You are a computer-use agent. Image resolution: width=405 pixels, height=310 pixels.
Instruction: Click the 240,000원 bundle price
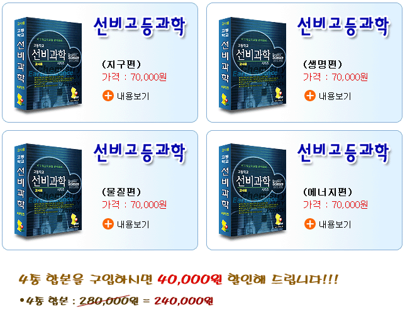(x=184, y=301)
